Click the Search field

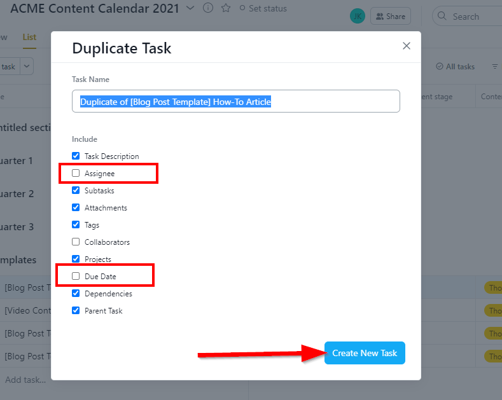click(468, 17)
